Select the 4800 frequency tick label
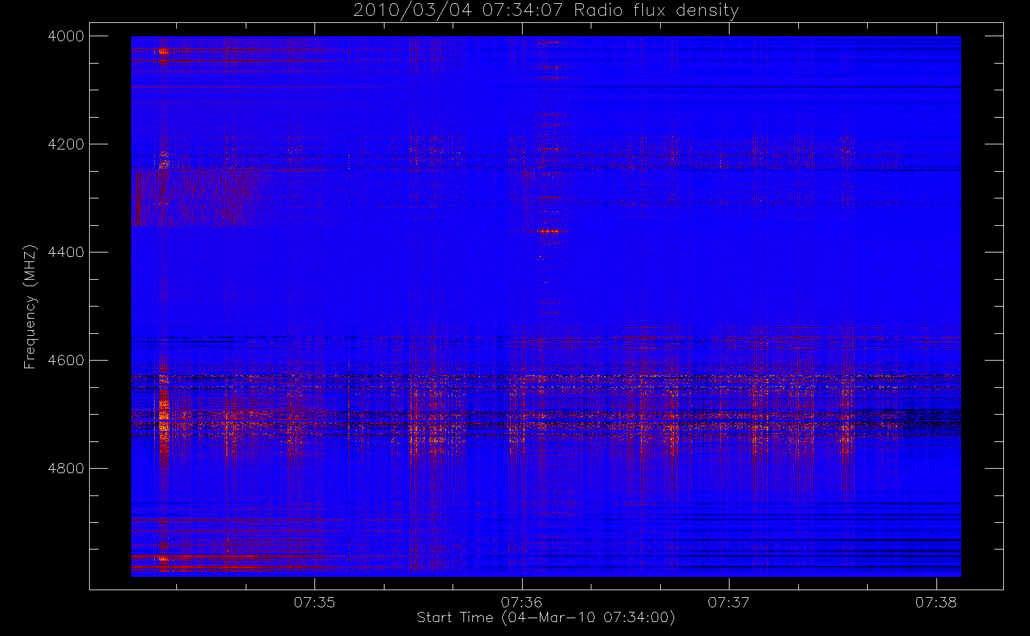Viewport: 1030px width, 636px height. (x=66, y=469)
